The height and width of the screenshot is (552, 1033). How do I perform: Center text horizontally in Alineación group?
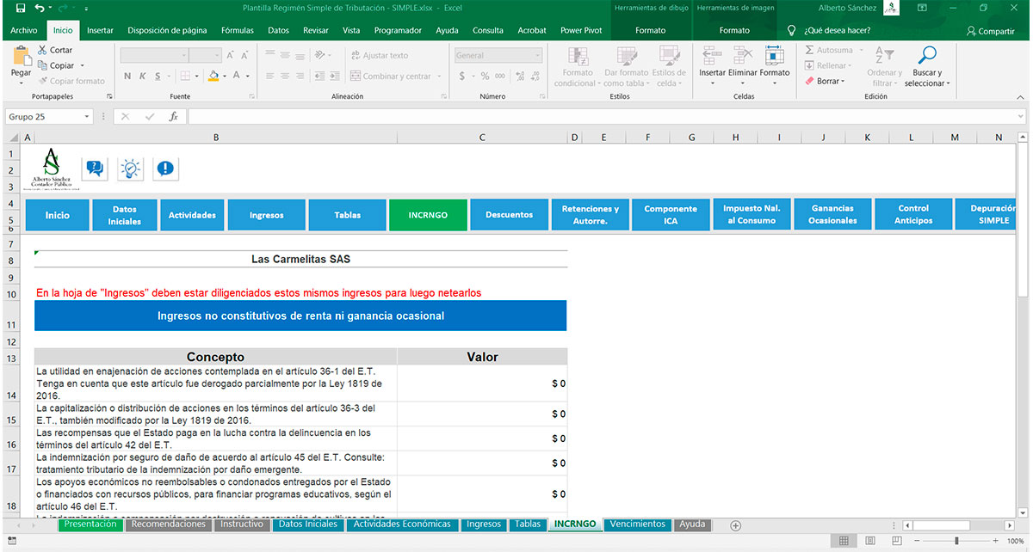[x=285, y=76]
